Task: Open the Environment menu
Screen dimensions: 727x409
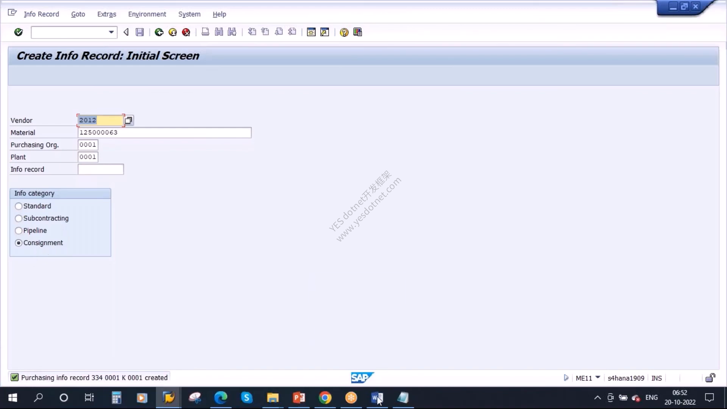Action: tap(147, 14)
